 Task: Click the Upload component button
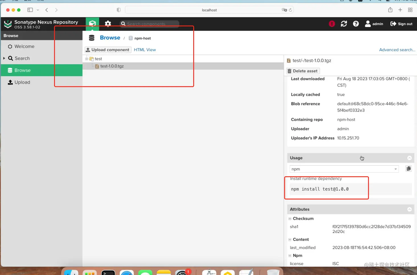pyautogui.click(x=108, y=50)
